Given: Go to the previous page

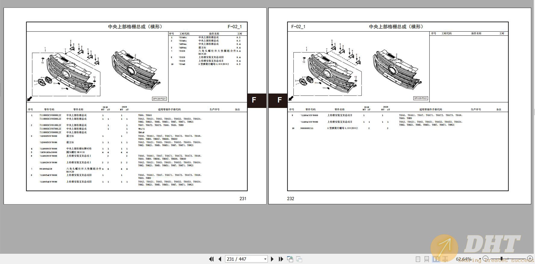Looking at the screenshot, I should pos(220,259).
